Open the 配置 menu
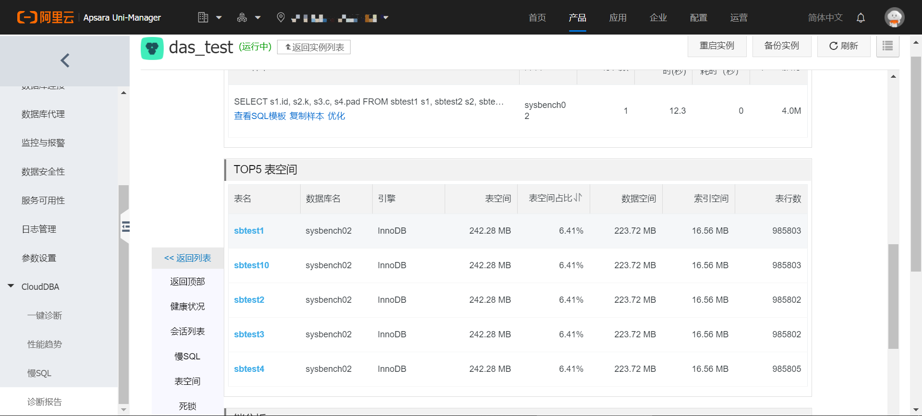Image resolution: width=922 pixels, height=416 pixels. [699, 18]
